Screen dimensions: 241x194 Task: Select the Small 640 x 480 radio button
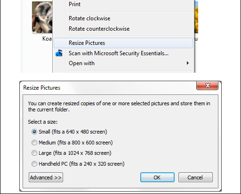[34, 132]
